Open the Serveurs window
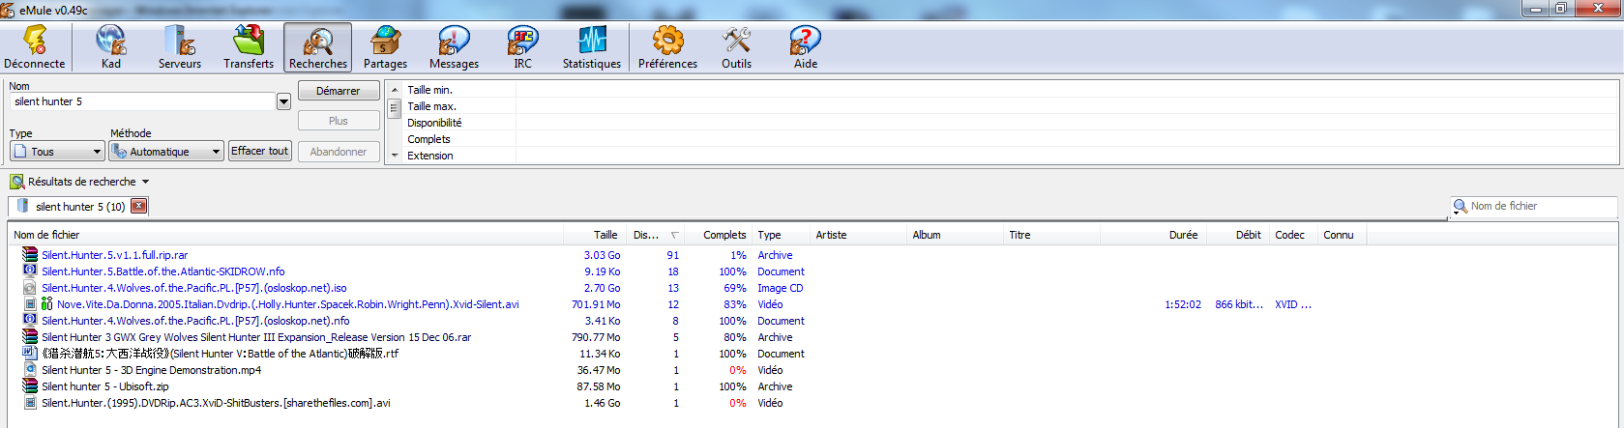Image resolution: width=1624 pixels, height=428 pixels. pyautogui.click(x=180, y=47)
